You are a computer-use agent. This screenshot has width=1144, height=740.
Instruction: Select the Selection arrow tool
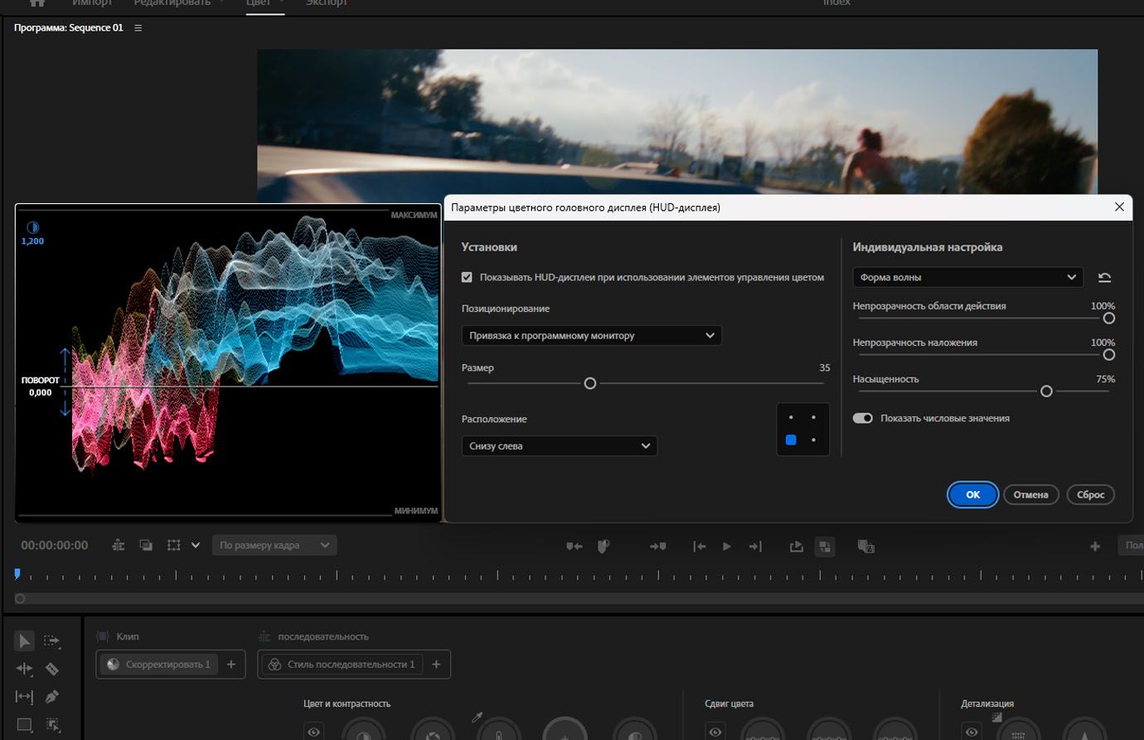coord(24,641)
